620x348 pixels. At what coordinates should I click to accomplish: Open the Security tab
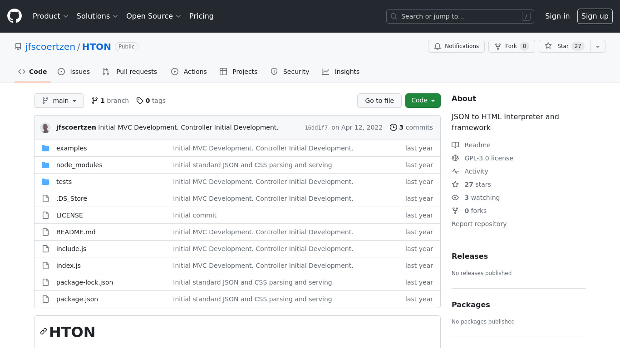tap(290, 72)
